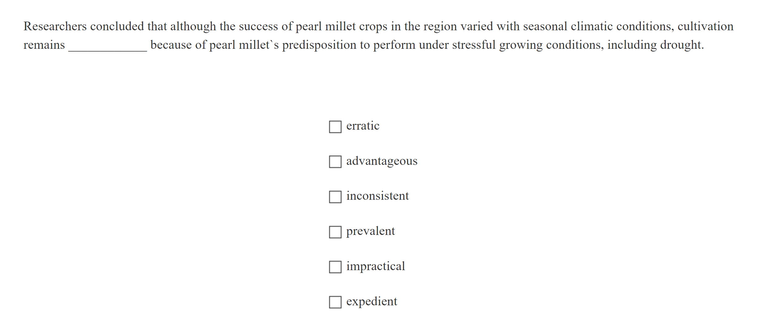Check the "prevalent" answer checkbox
The image size is (764, 330).
335,232
